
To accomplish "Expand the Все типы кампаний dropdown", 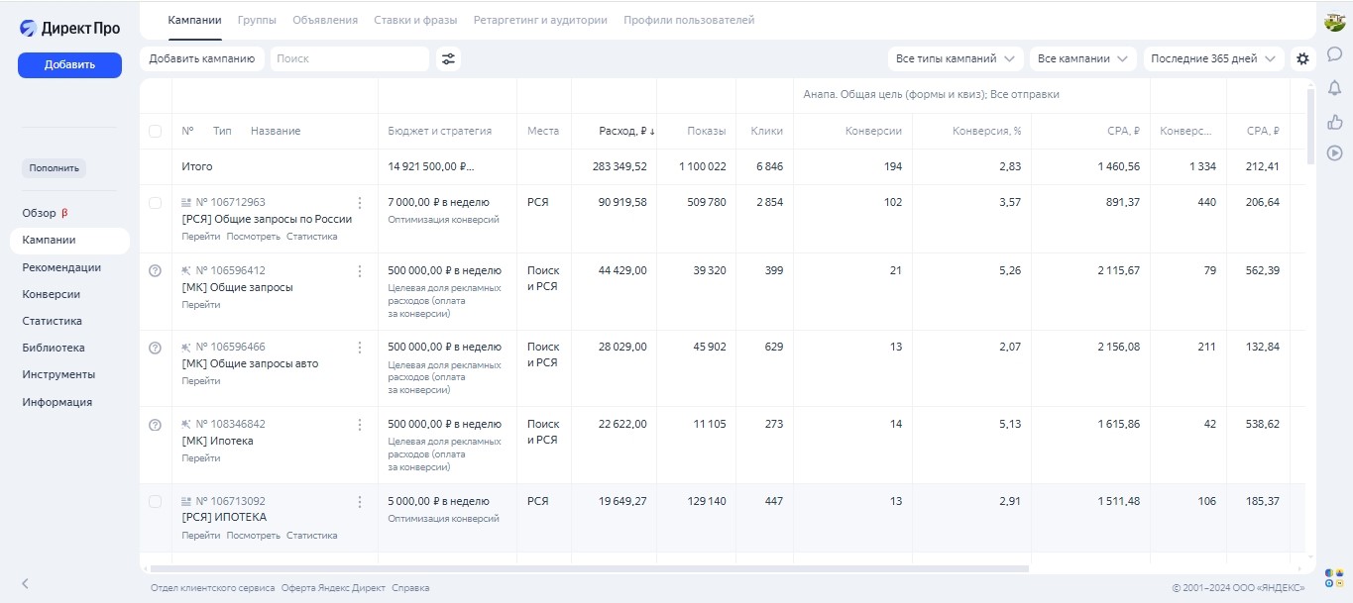I will pyautogui.click(x=956, y=59).
